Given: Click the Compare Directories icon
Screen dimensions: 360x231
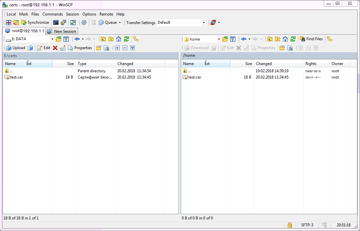Looking at the screenshot, I should tap(9, 22).
